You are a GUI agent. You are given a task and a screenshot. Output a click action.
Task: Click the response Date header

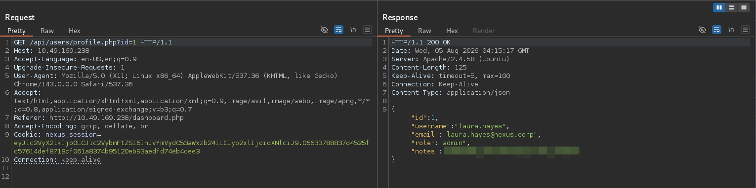(461, 51)
